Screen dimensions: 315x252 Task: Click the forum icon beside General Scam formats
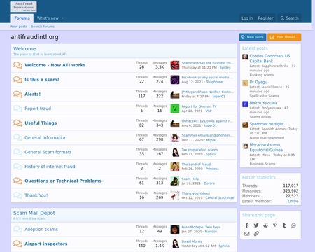coord(17,152)
